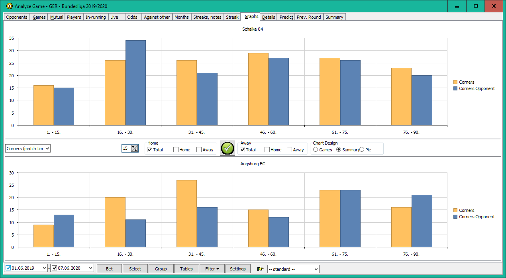This screenshot has height=278, width=506.
Task: Toggle the start date 01.06.2019 checkbox
Action: [8, 268]
